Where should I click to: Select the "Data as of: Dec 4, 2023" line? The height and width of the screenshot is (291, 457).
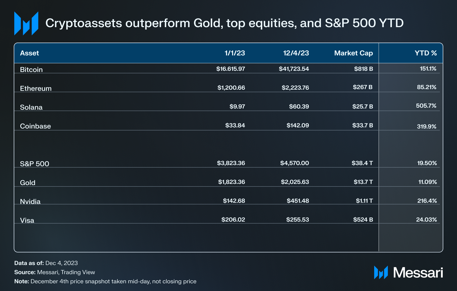[x=46, y=263]
